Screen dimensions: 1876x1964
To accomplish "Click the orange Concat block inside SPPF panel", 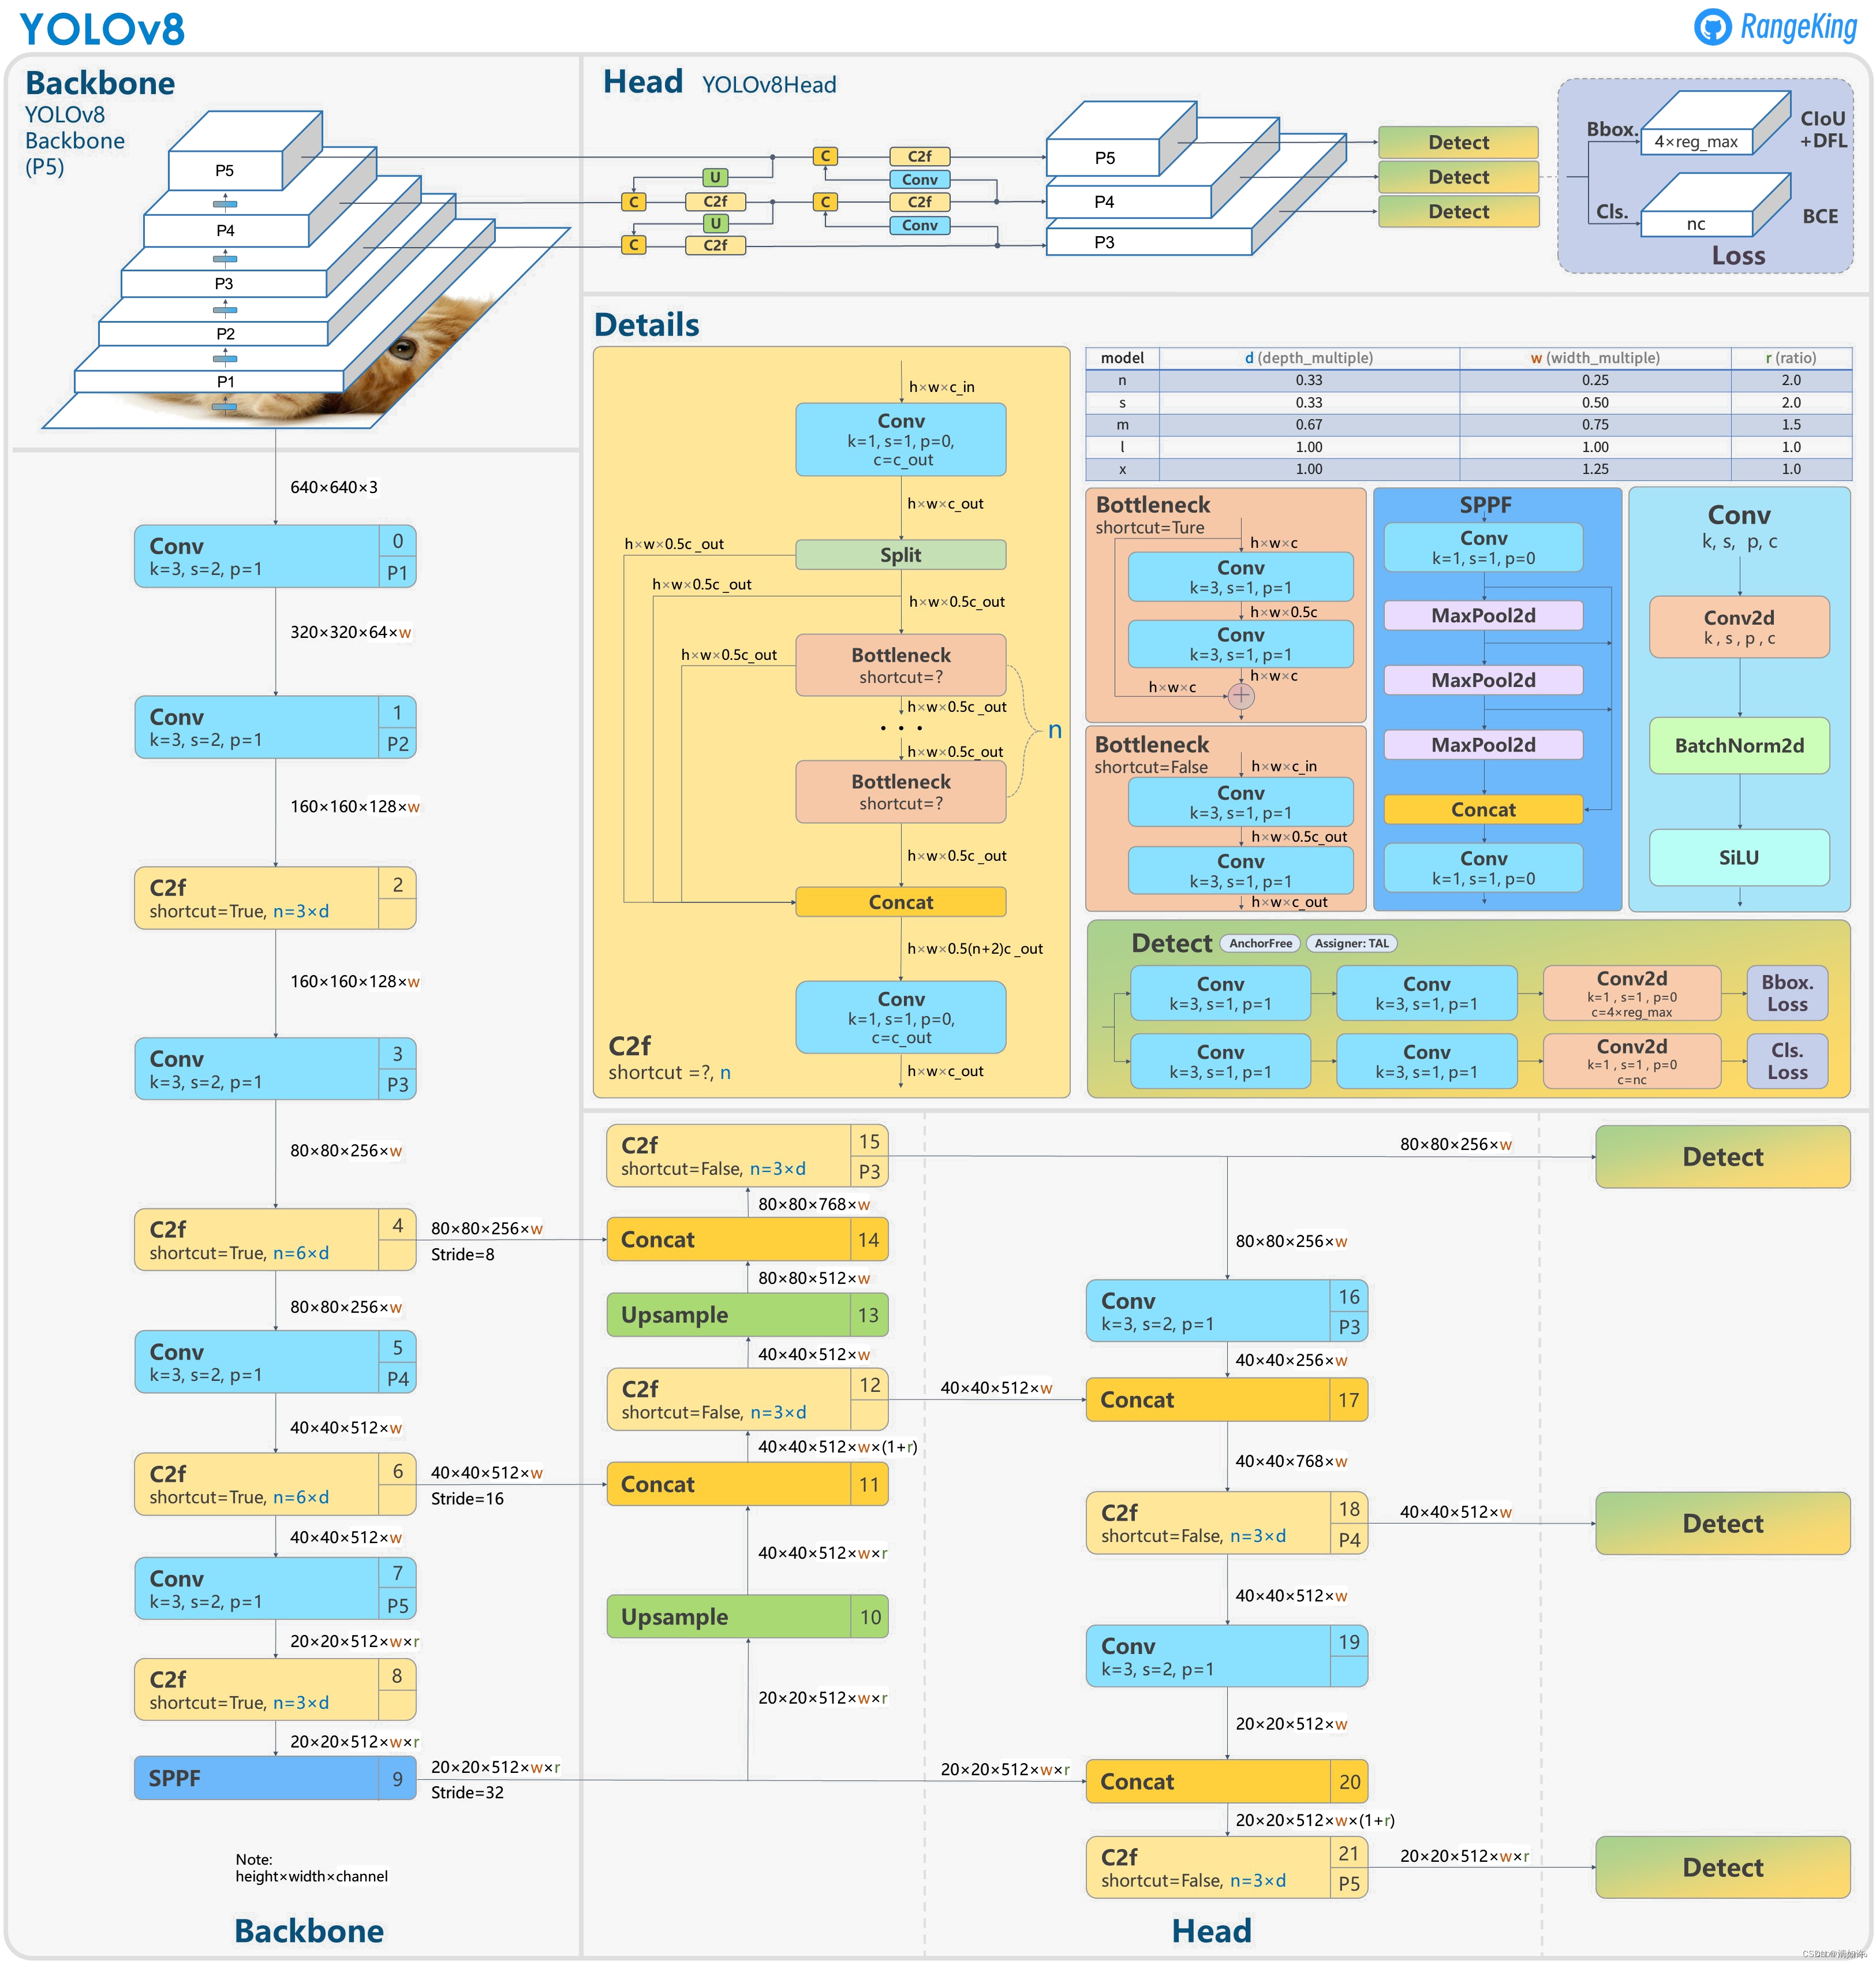I will 1483,810.
